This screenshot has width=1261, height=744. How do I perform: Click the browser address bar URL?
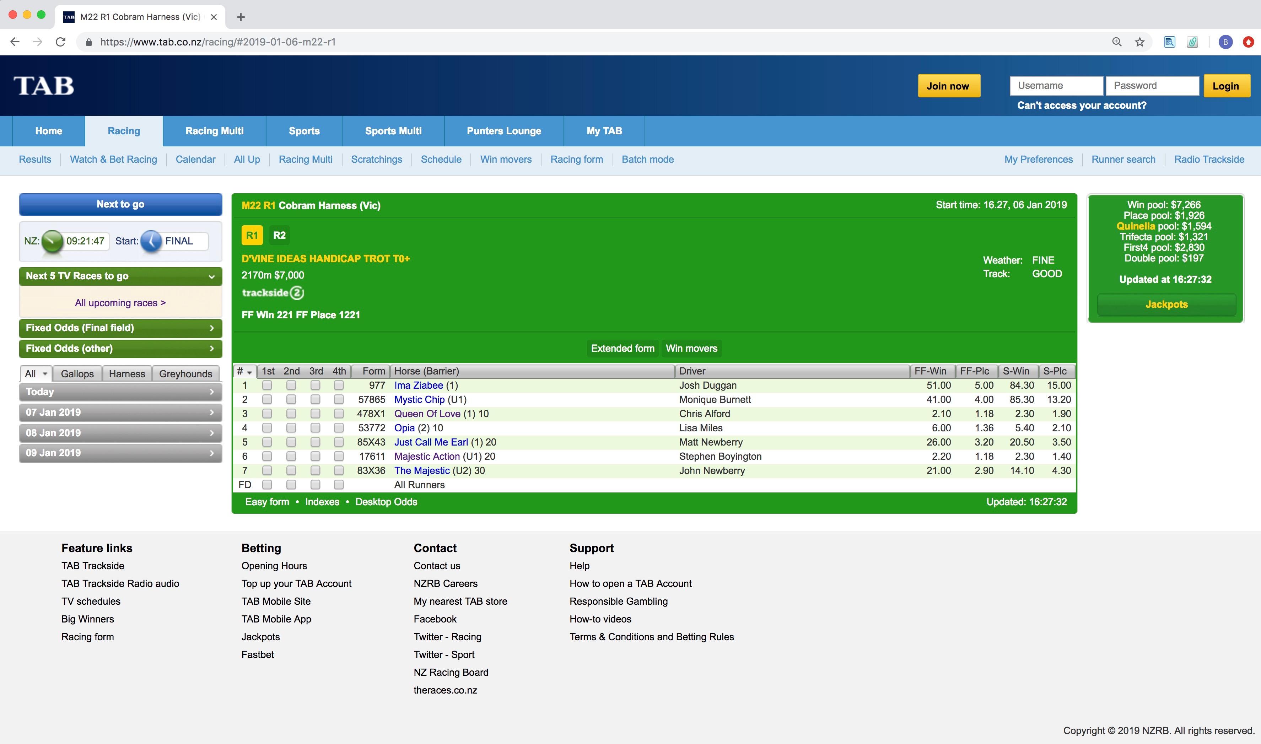click(217, 42)
